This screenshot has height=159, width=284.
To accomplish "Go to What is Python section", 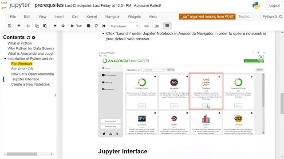I will 20,43.
